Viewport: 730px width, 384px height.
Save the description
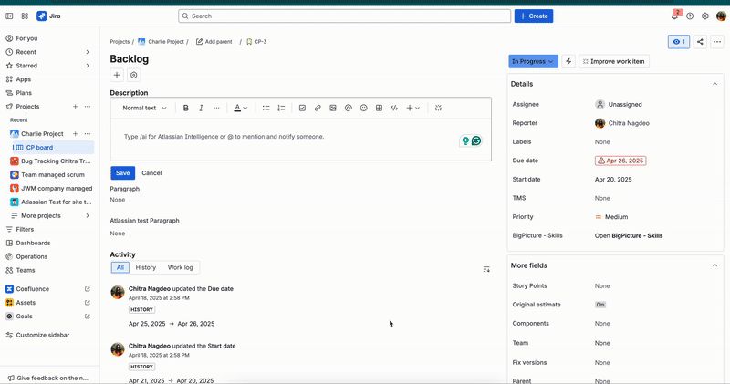click(x=123, y=173)
